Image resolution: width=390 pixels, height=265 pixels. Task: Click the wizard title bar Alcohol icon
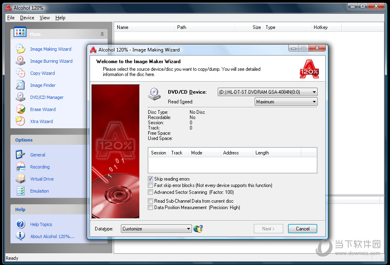tap(93, 49)
